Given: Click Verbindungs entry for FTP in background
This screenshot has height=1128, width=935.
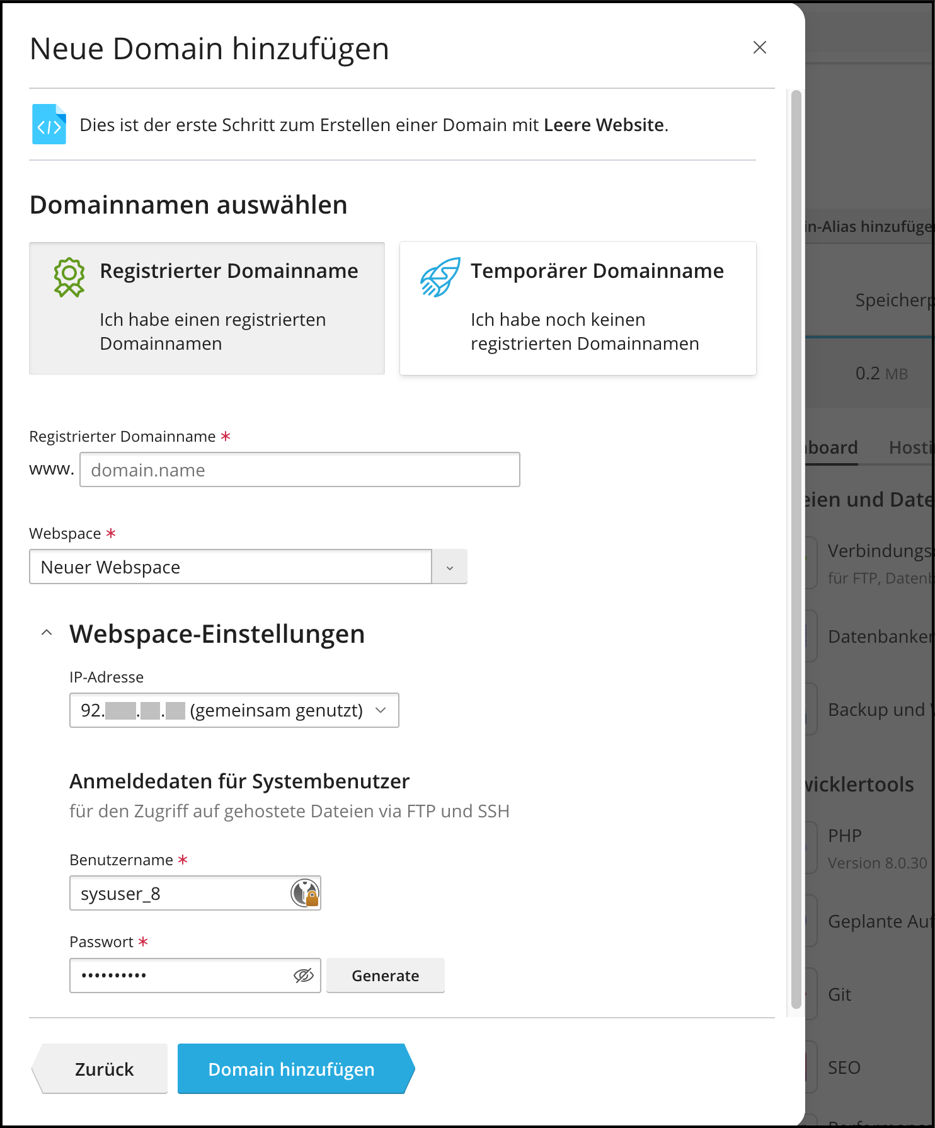Looking at the screenshot, I should (x=880, y=563).
